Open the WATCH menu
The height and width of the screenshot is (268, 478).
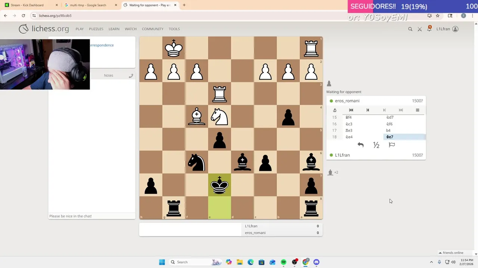coord(131,29)
